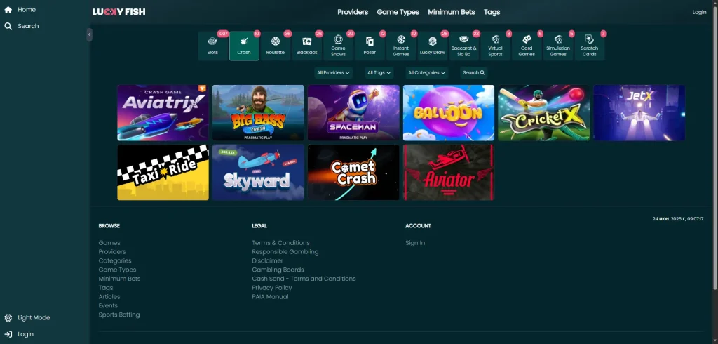Open the Responsible Gambling link

(285, 252)
